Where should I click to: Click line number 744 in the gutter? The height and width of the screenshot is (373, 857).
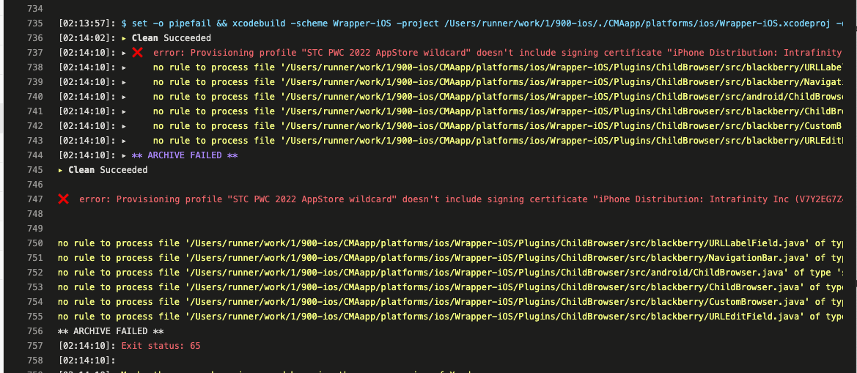[34, 155]
